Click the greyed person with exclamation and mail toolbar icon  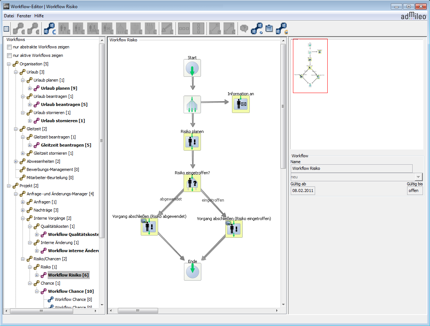[x=93, y=28]
